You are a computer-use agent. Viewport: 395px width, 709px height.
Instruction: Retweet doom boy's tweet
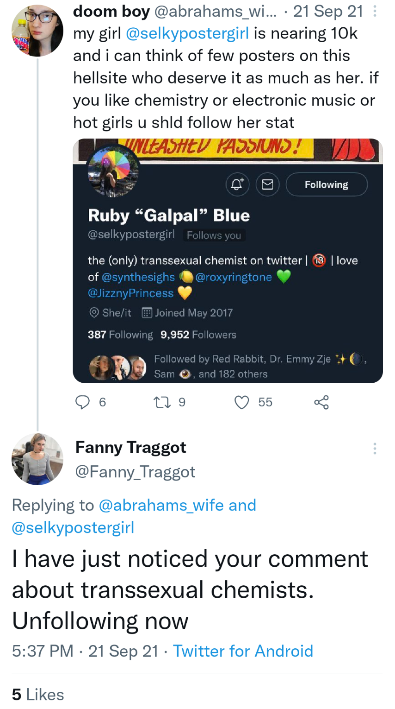click(x=162, y=402)
